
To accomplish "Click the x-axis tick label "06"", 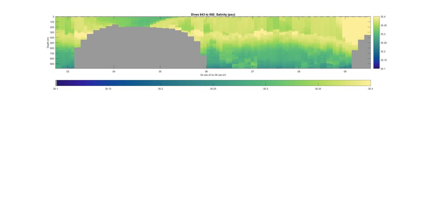I will coord(206,71).
